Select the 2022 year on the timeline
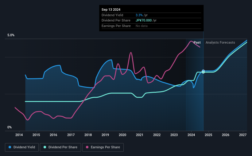252x156 pixels. click(157, 135)
